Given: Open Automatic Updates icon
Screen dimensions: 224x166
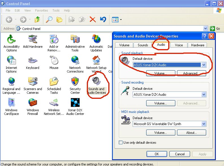Looking at the screenshot, I should (x=96, y=43).
